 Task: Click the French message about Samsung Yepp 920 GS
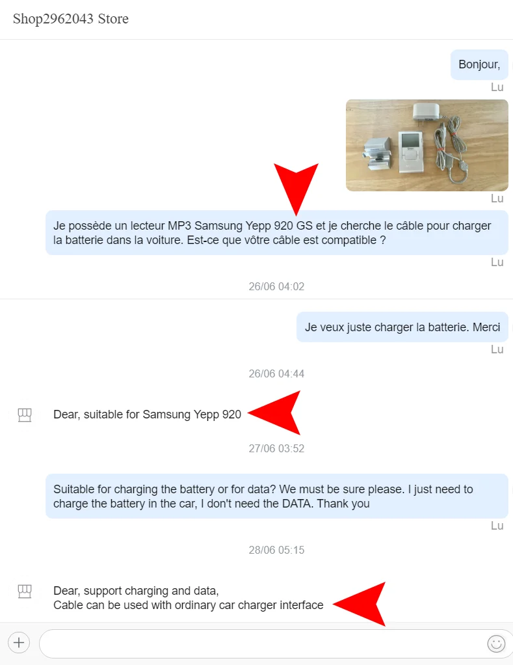coord(276,233)
